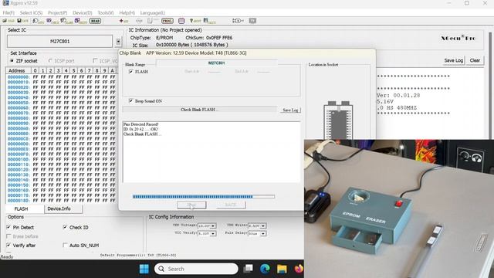Toggle the Beep Sound ON checkbox

tap(130, 101)
